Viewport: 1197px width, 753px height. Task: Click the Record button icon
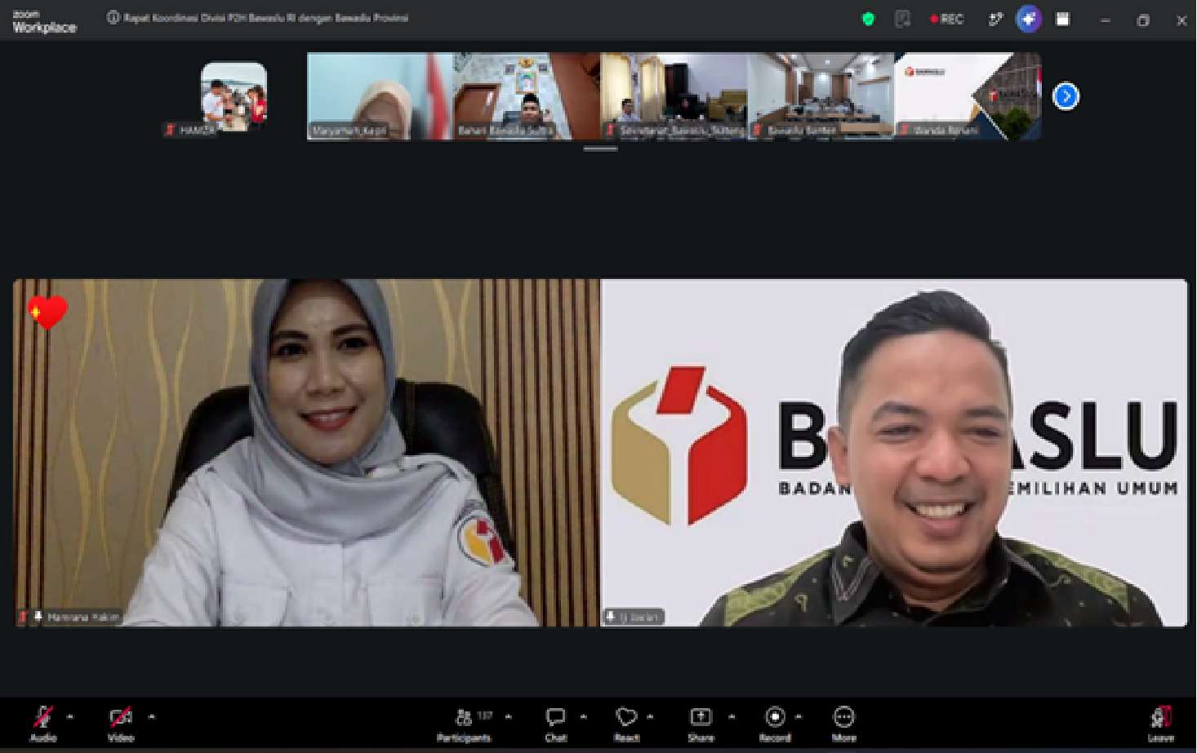[x=775, y=717]
